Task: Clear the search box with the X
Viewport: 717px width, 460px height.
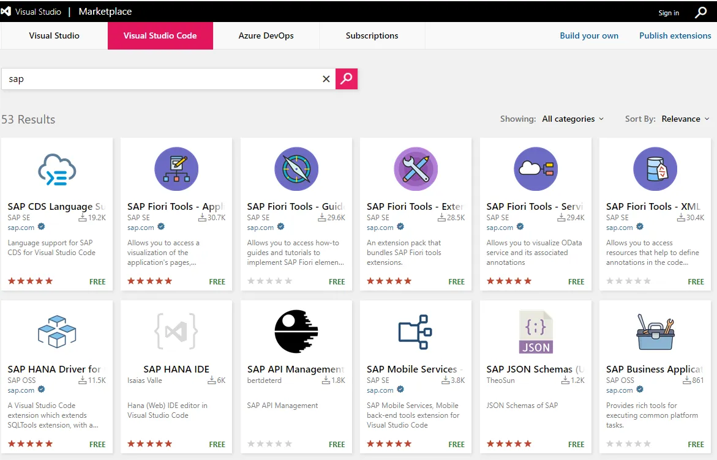Action: (x=326, y=79)
